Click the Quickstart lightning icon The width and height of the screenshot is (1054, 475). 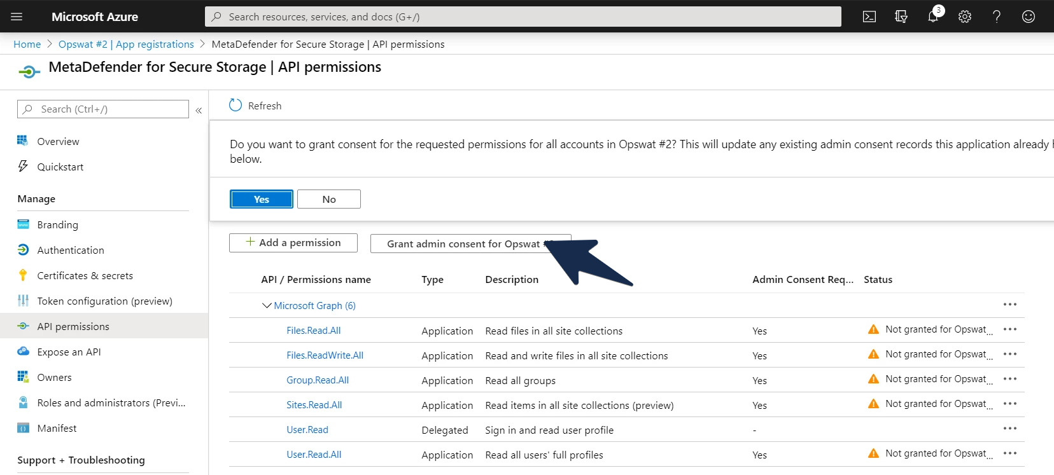[x=23, y=166]
